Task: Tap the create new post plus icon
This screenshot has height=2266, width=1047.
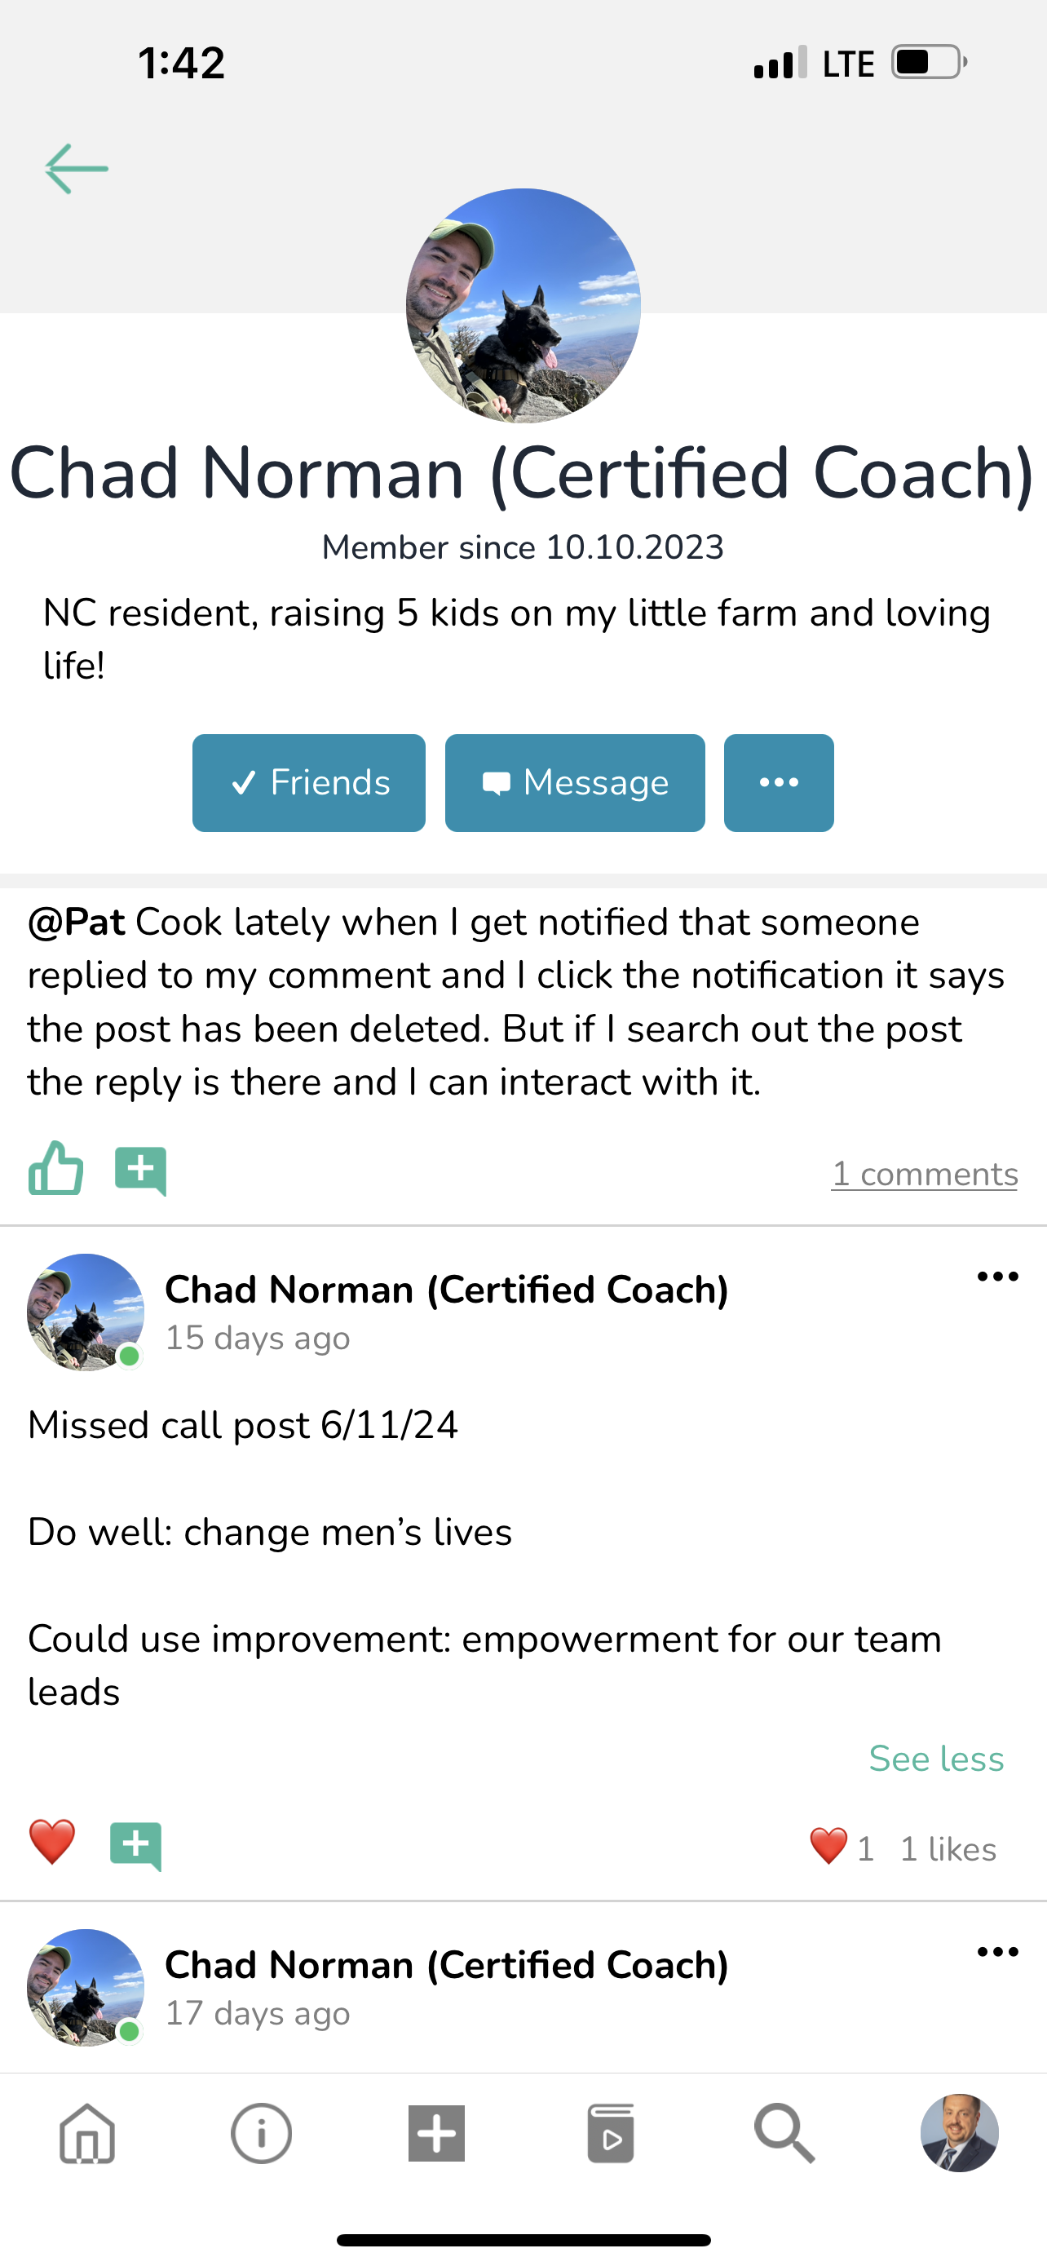Action: click(436, 2133)
